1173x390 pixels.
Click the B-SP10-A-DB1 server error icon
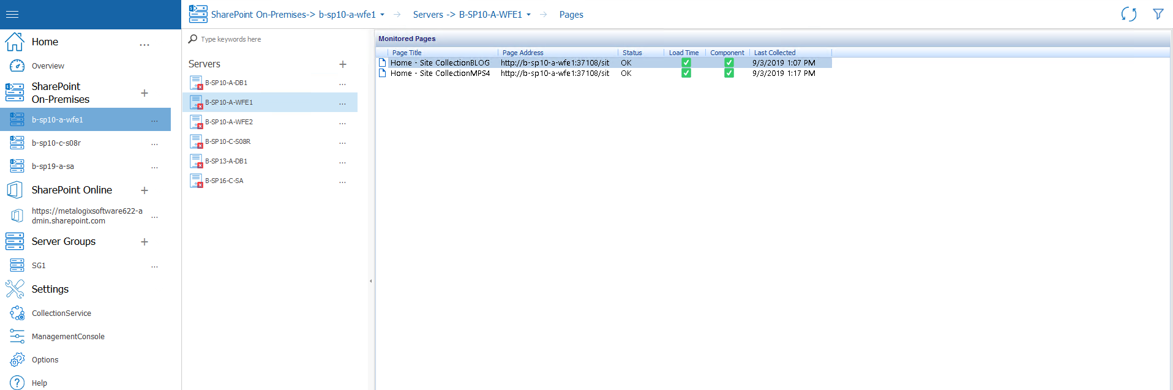[196, 83]
